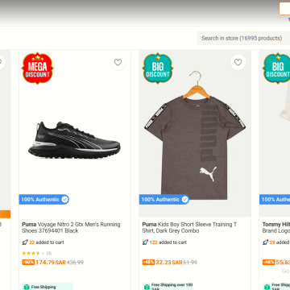Image resolution: width=290 pixels, height=290 pixels.
Task: Click the rocket icon beside 22 added to cart
Action: click(25, 242)
